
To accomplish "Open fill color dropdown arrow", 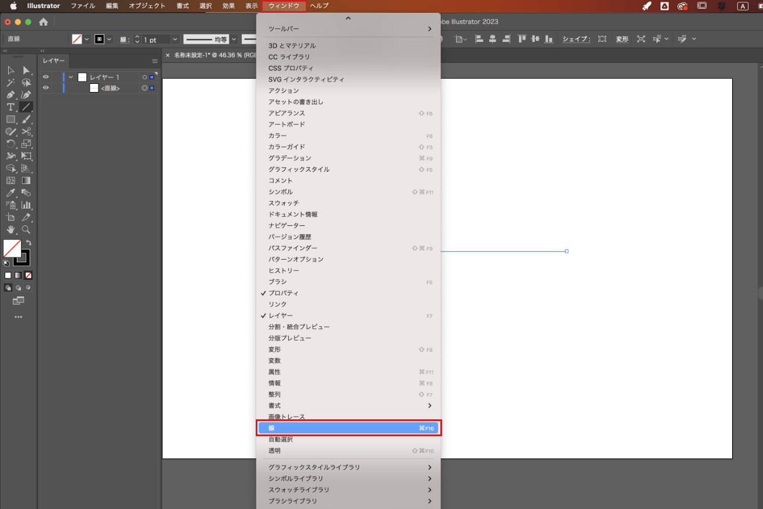I will [87, 39].
